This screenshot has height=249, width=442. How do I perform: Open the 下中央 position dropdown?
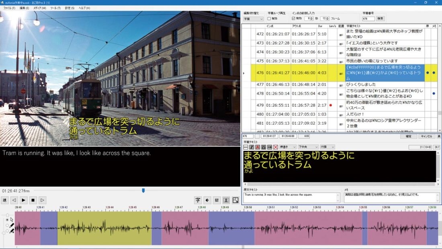(x=309, y=147)
